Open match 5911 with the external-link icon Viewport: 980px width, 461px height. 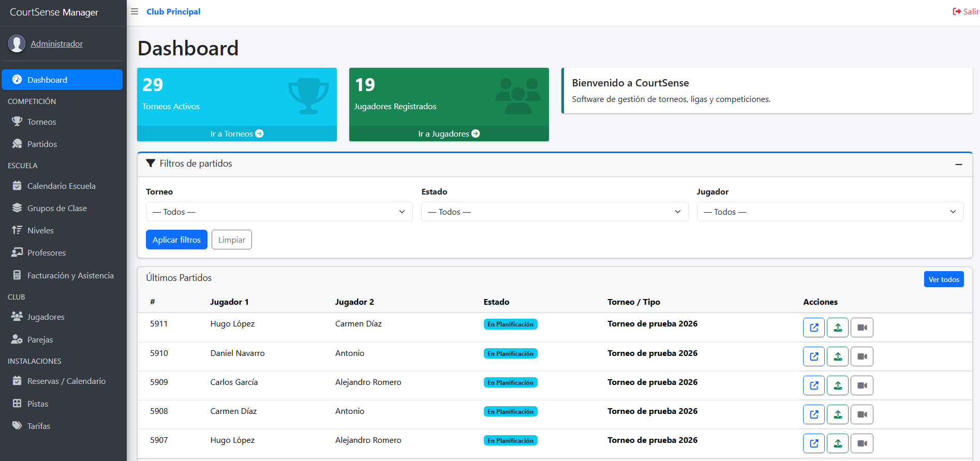[814, 328]
